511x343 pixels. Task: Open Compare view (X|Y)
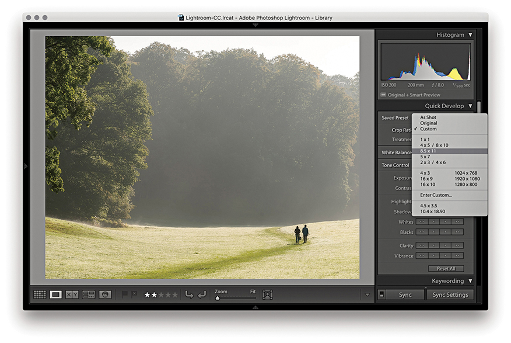(x=72, y=295)
